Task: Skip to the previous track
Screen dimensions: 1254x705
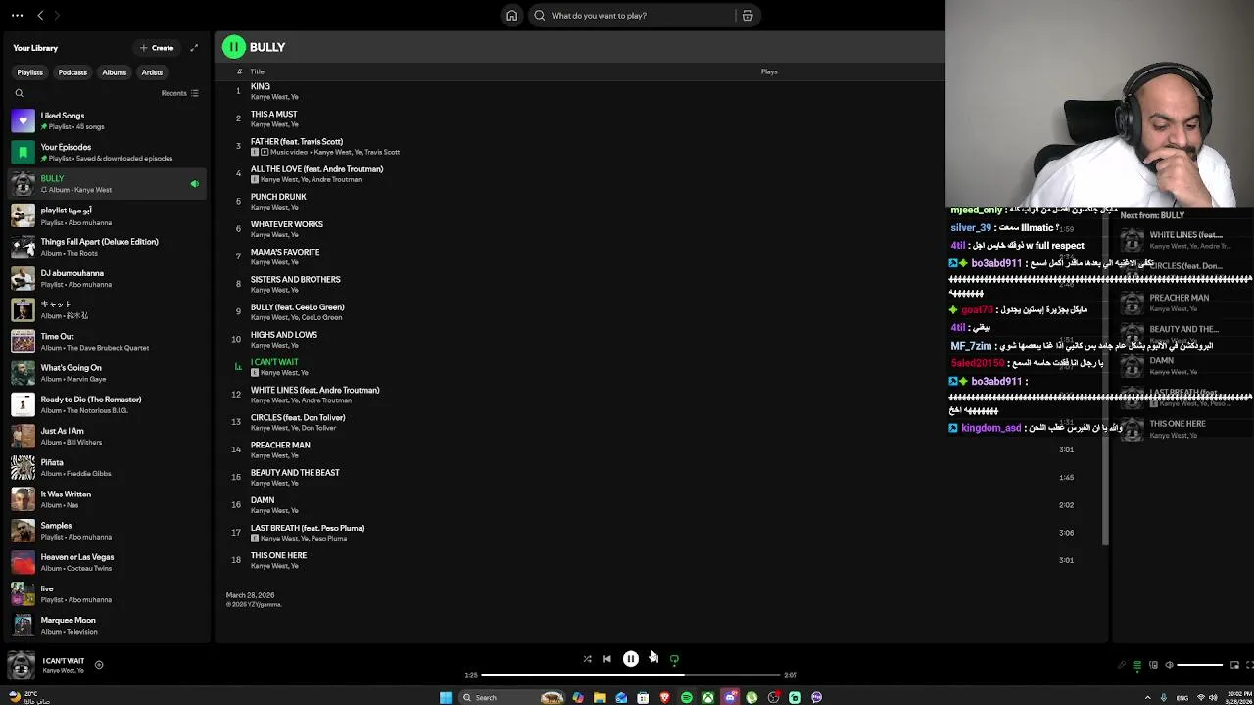Action: (x=606, y=659)
